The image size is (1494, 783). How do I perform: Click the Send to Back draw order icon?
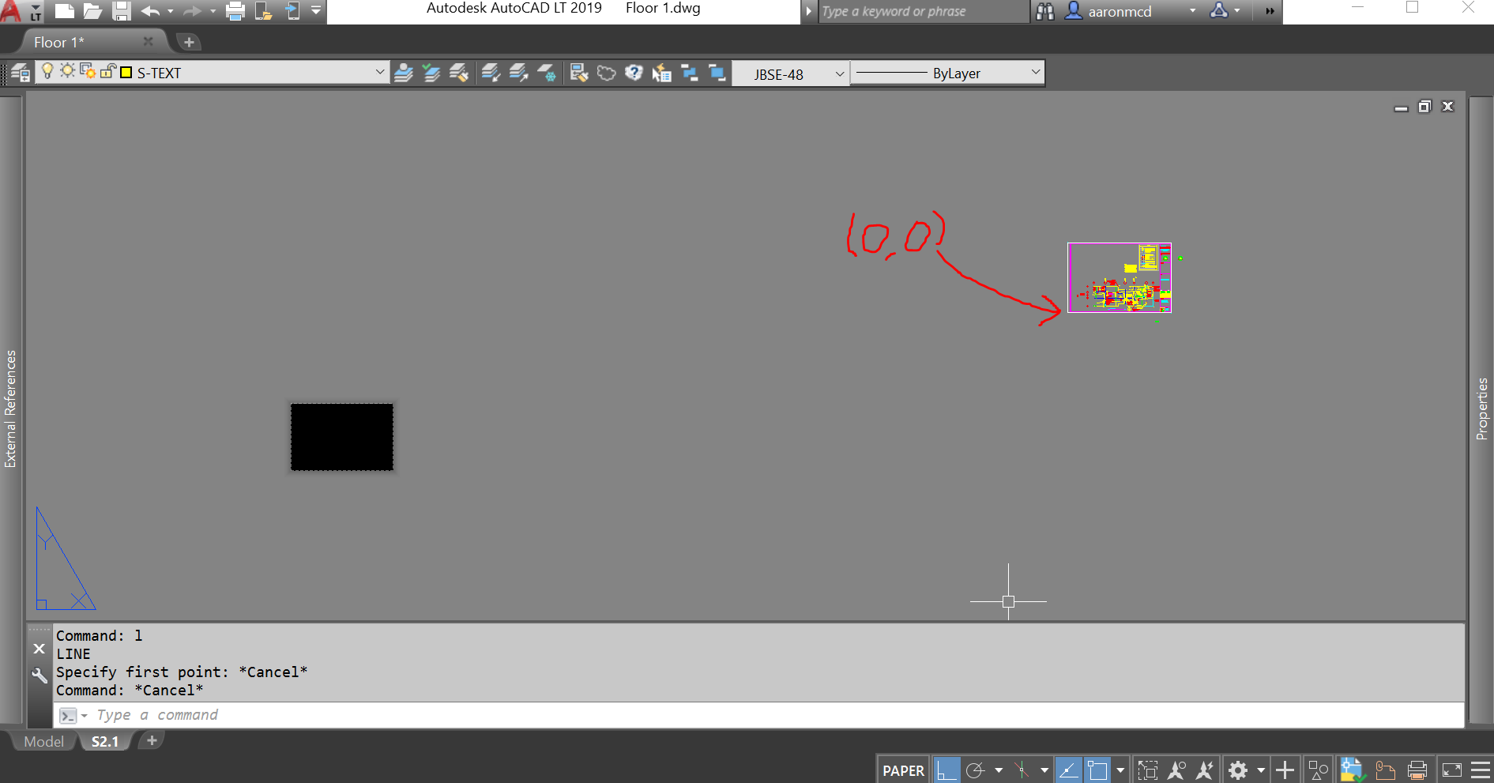click(x=689, y=73)
